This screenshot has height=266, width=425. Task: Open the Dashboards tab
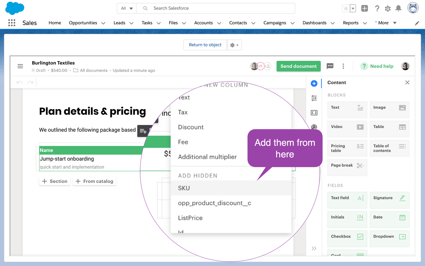[314, 23]
